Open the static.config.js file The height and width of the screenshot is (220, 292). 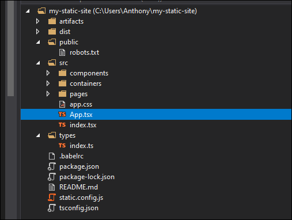[81, 198]
